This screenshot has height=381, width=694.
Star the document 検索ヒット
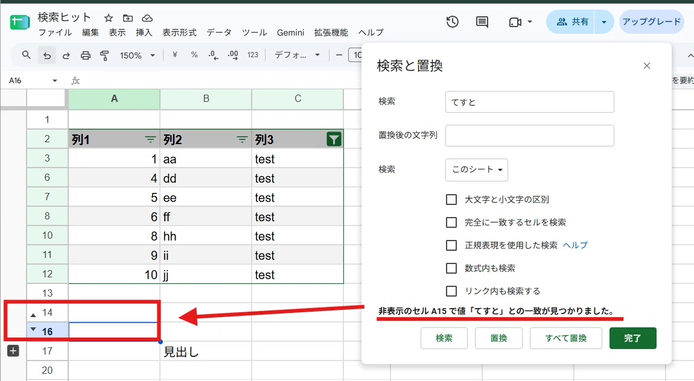click(109, 18)
